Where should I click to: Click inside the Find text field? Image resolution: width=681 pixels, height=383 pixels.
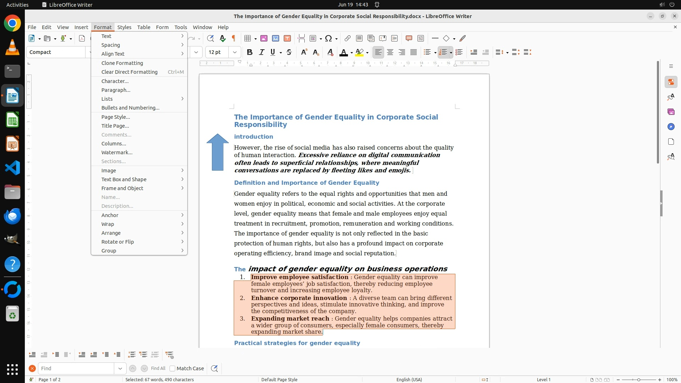[76, 368]
